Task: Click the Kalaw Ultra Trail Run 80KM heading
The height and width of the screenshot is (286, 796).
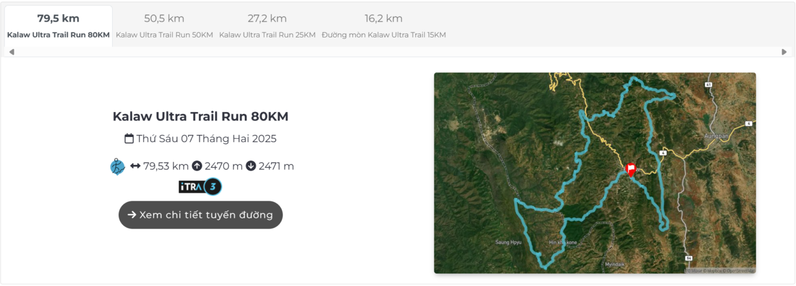Action: 201,117
